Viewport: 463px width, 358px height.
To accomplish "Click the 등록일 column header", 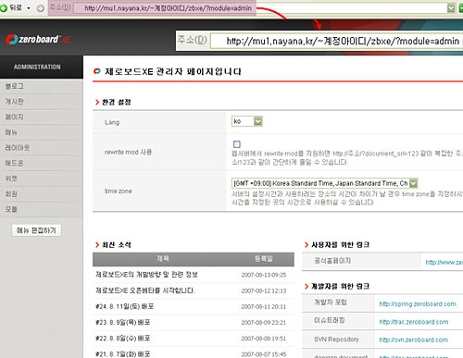I will tap(264, 259).
